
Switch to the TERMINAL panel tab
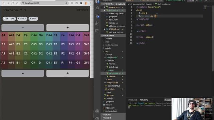[144, 100]
